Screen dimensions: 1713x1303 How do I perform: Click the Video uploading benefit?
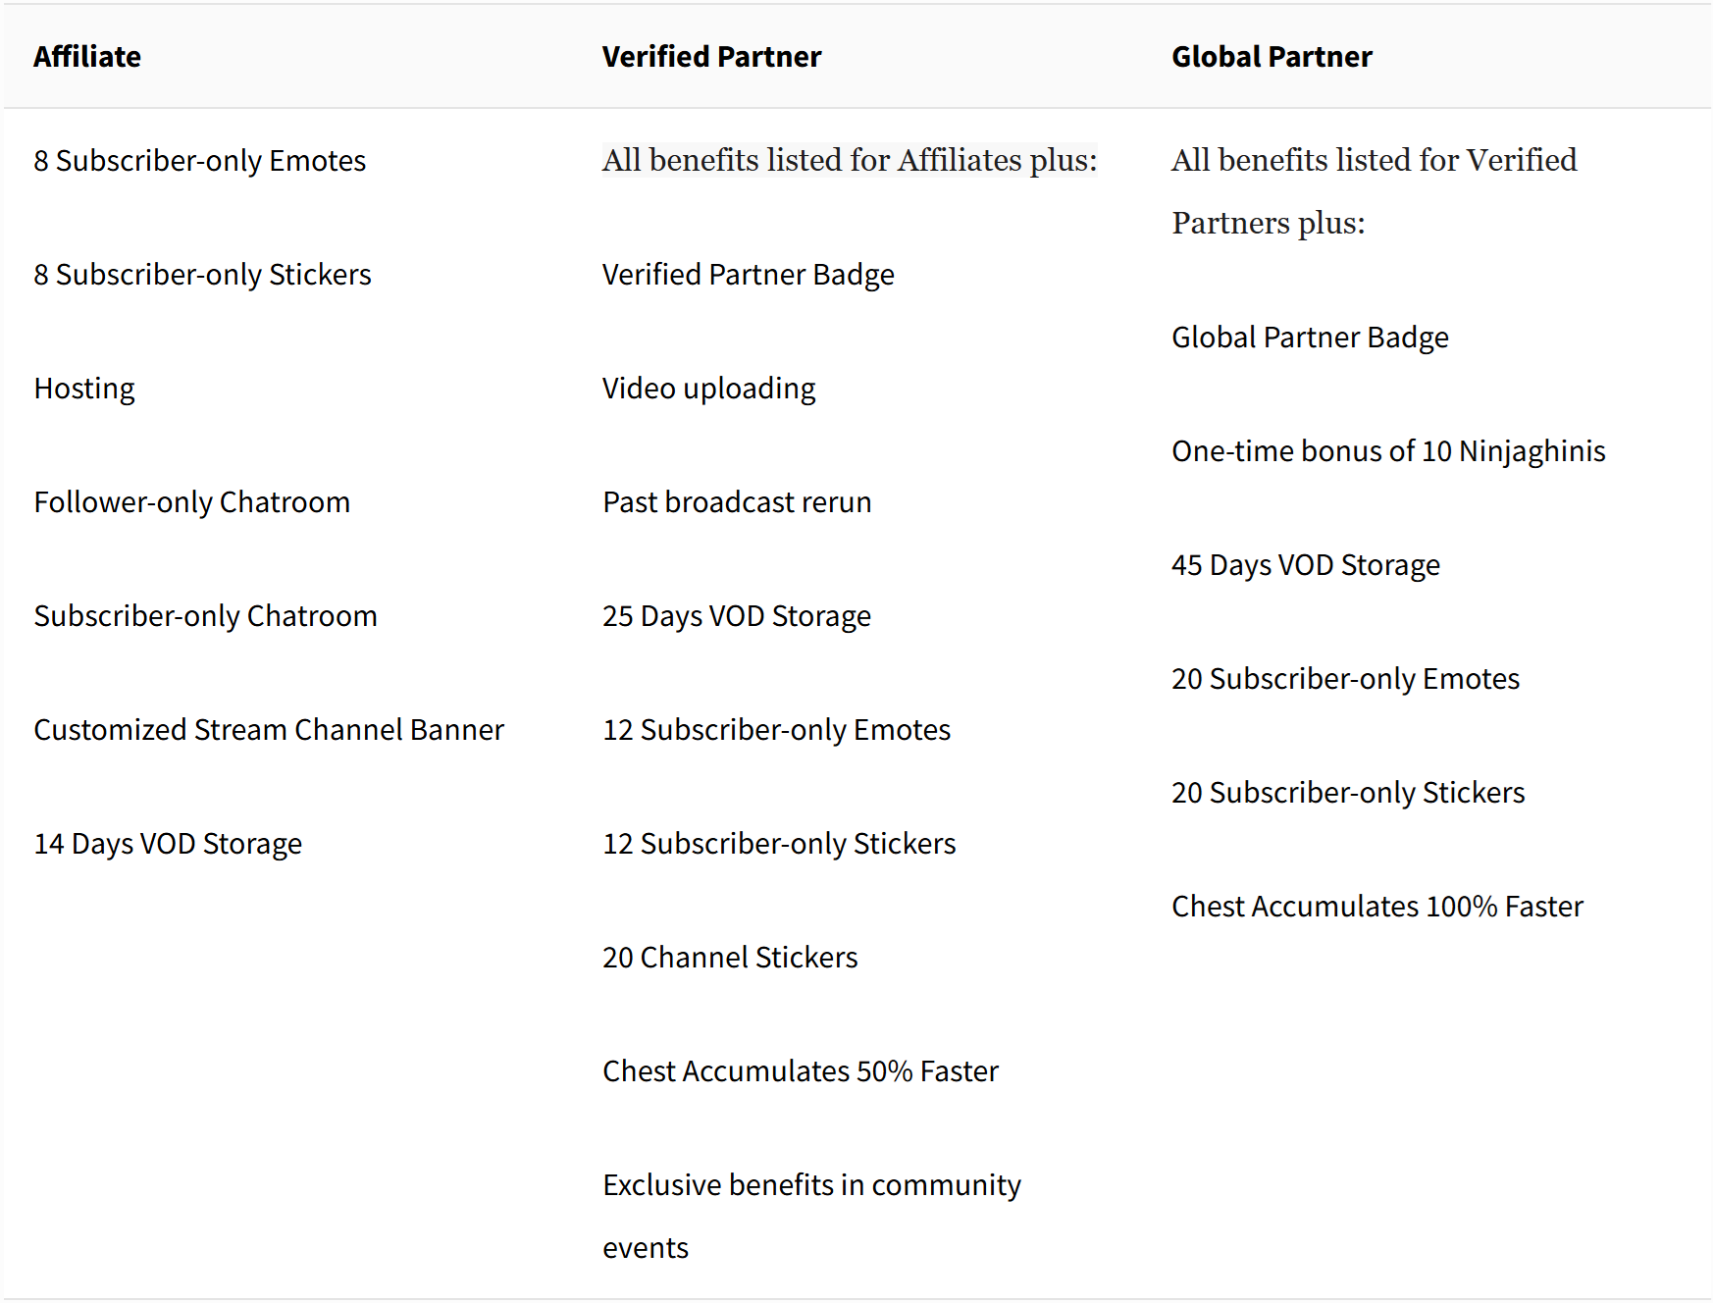pos(708,389)
